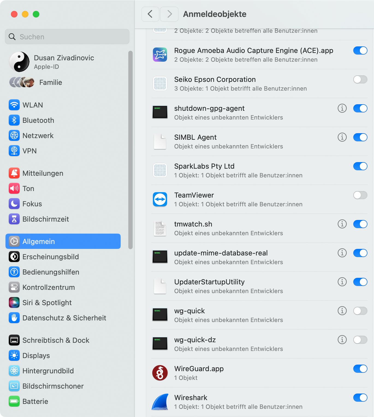Go forward with the right chevron button
Image resolution: width=374 pixels, height=417 pixels.
(x=169, y=14)
